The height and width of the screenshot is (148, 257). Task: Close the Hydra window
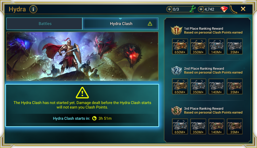(243, 9)
